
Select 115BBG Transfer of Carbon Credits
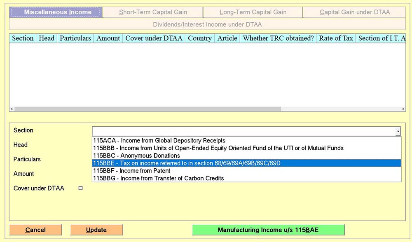158,178
